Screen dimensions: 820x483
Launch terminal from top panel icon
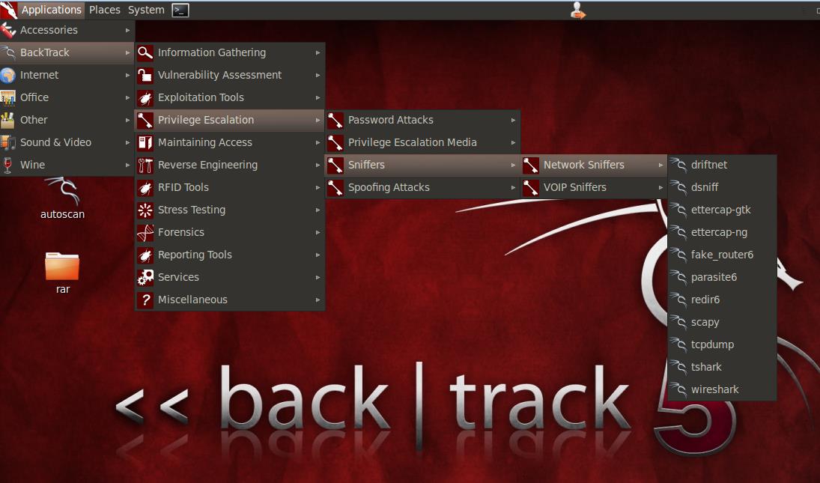coord(180,10)
